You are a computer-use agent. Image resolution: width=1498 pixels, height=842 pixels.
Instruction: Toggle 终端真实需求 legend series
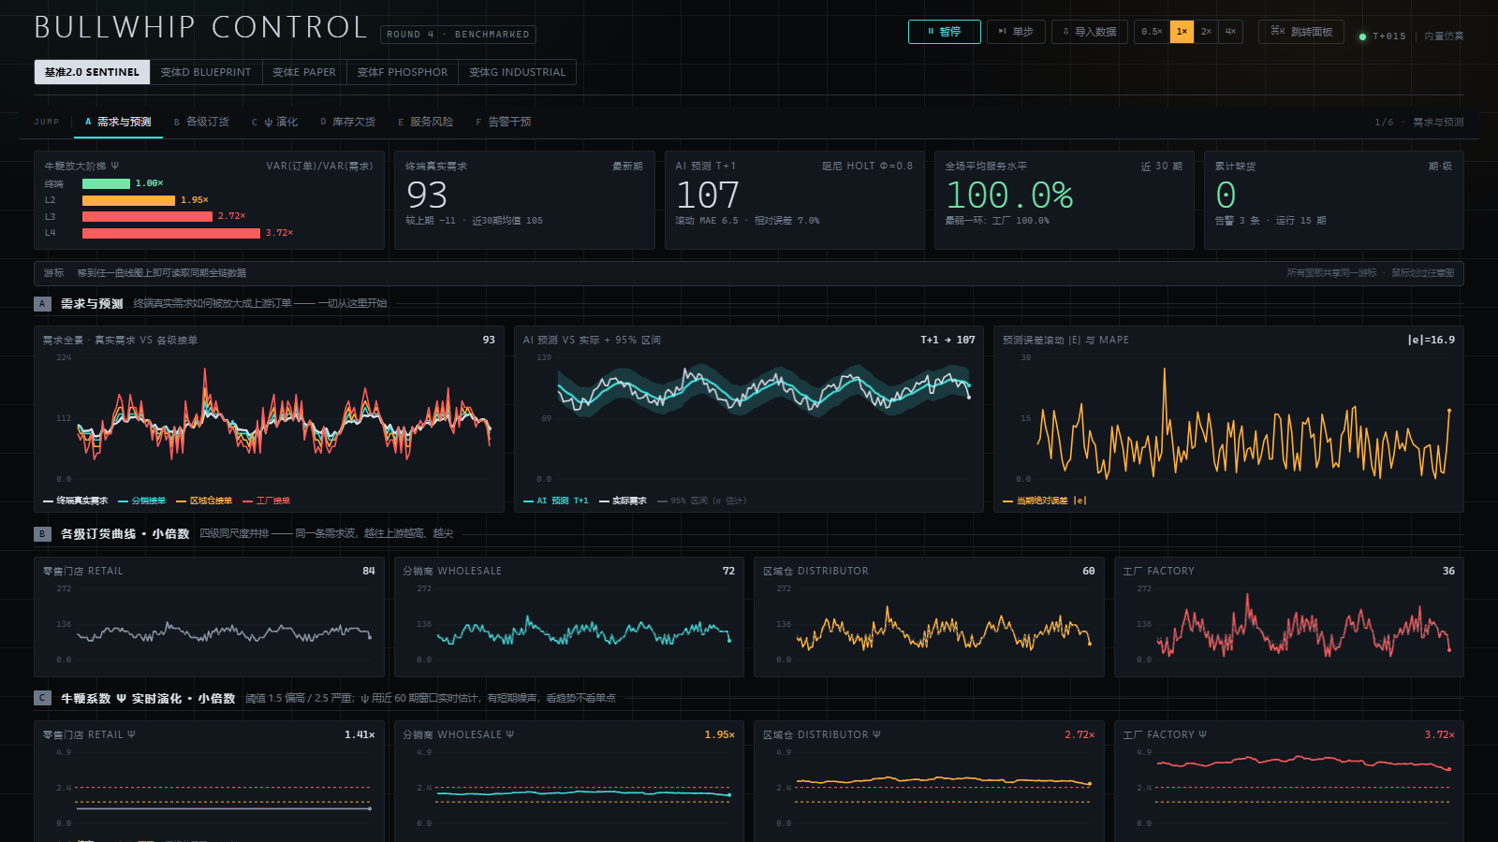click(x=76, y=501)
